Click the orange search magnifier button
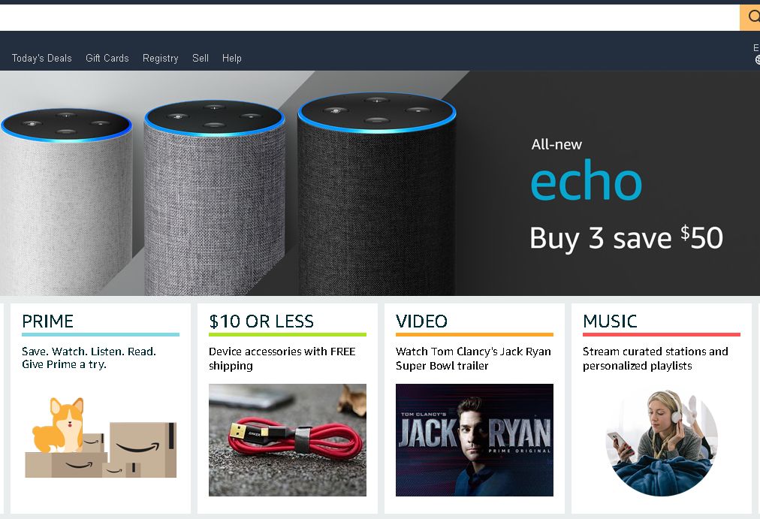 tap(749, 17)
